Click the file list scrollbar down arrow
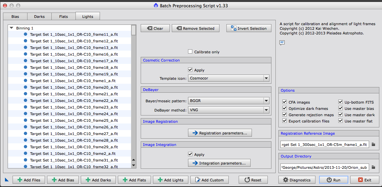Screen dimensions: 382x187 [133, 165]
